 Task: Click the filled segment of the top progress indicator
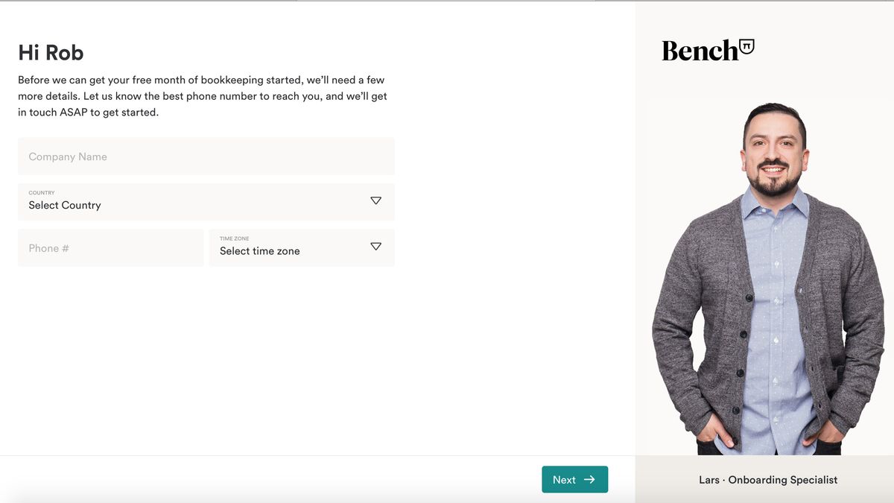(x=149, y=1)
